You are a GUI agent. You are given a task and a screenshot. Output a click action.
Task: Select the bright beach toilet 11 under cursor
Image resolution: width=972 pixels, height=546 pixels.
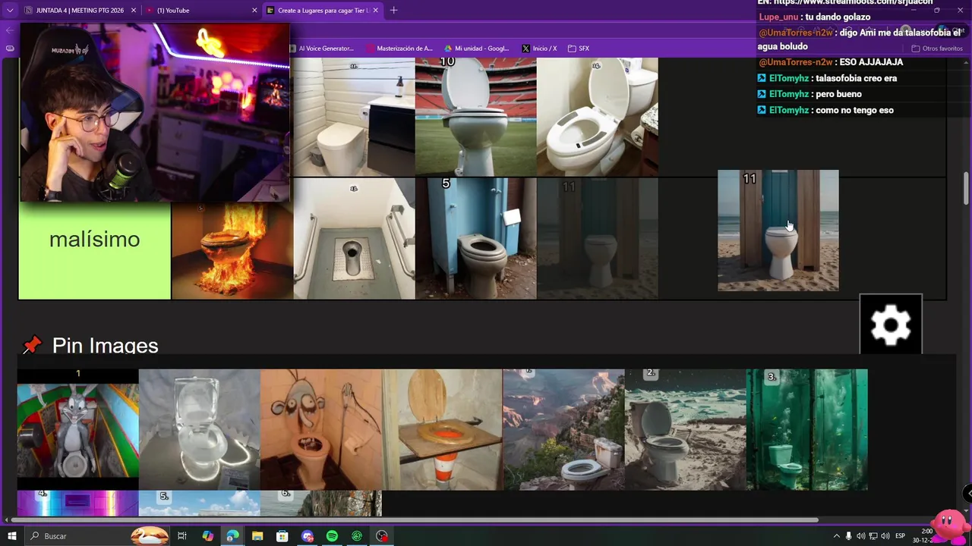coord(778,231)
